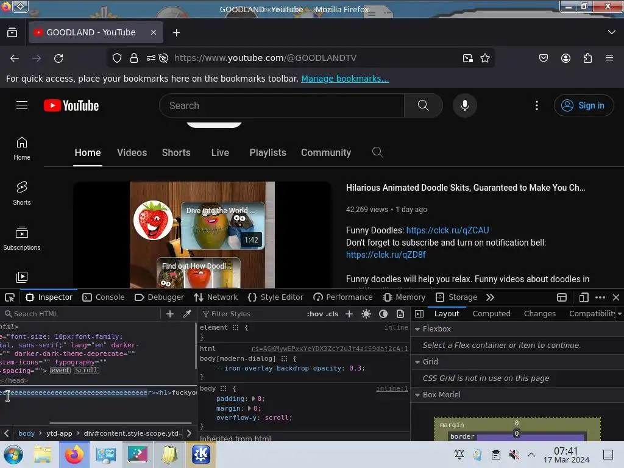
Task: Open channel Playlists tab
Action: pyautogui.click(x=268, y=153)
